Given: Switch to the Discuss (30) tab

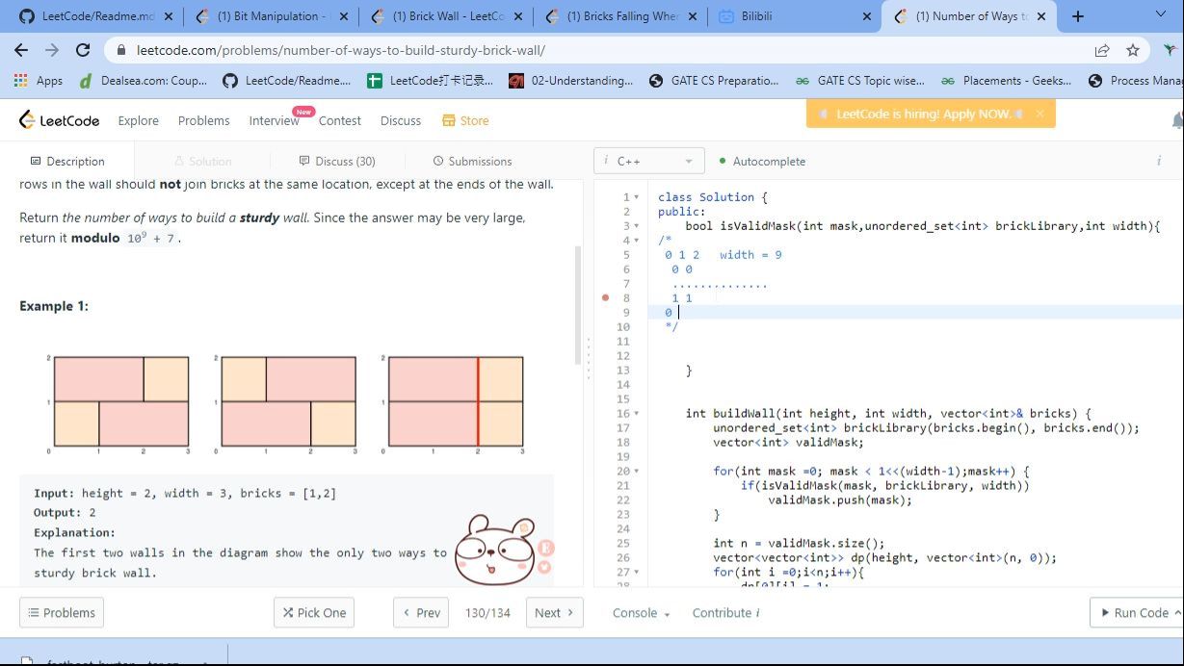Looking at the screenshot, I should 337,162.
